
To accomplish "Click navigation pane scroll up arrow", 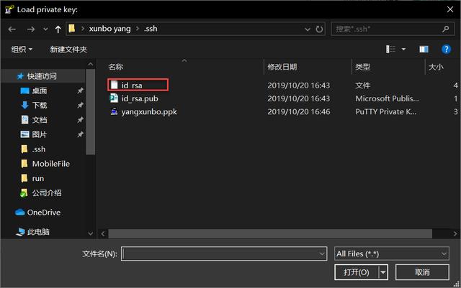I will tap(91, 64).
